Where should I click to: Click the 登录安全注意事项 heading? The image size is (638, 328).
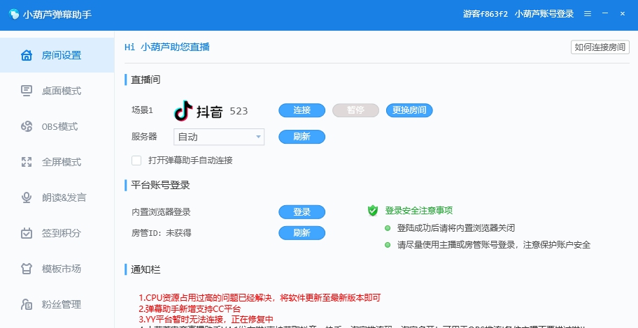pyautogui.click(x=418, y=210)
